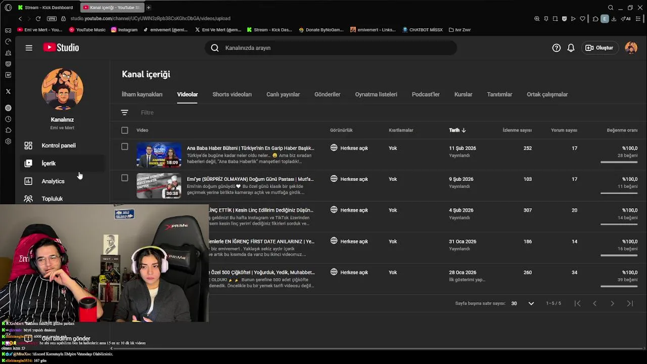
Task: Open the X (Twitter) icon in the Opera sidebar
Action: coord(8,92)
